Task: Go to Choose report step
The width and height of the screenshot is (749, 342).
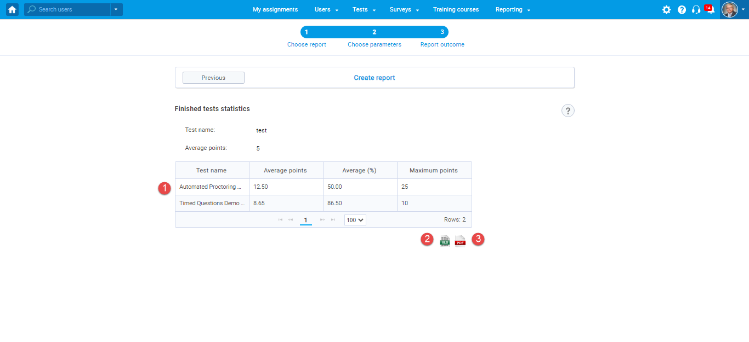Action: pyautogui.click(x=307, y=44)
